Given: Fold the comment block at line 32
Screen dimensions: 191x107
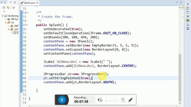Looking at the screenshot, I should click(x=27, y=12).
